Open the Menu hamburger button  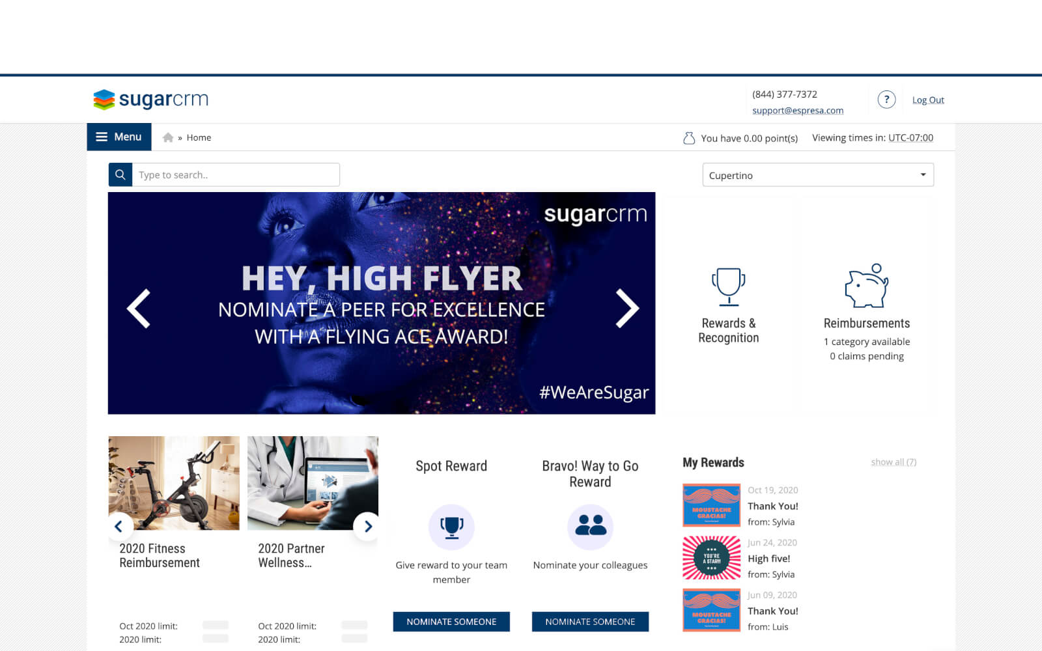(119, 137)
